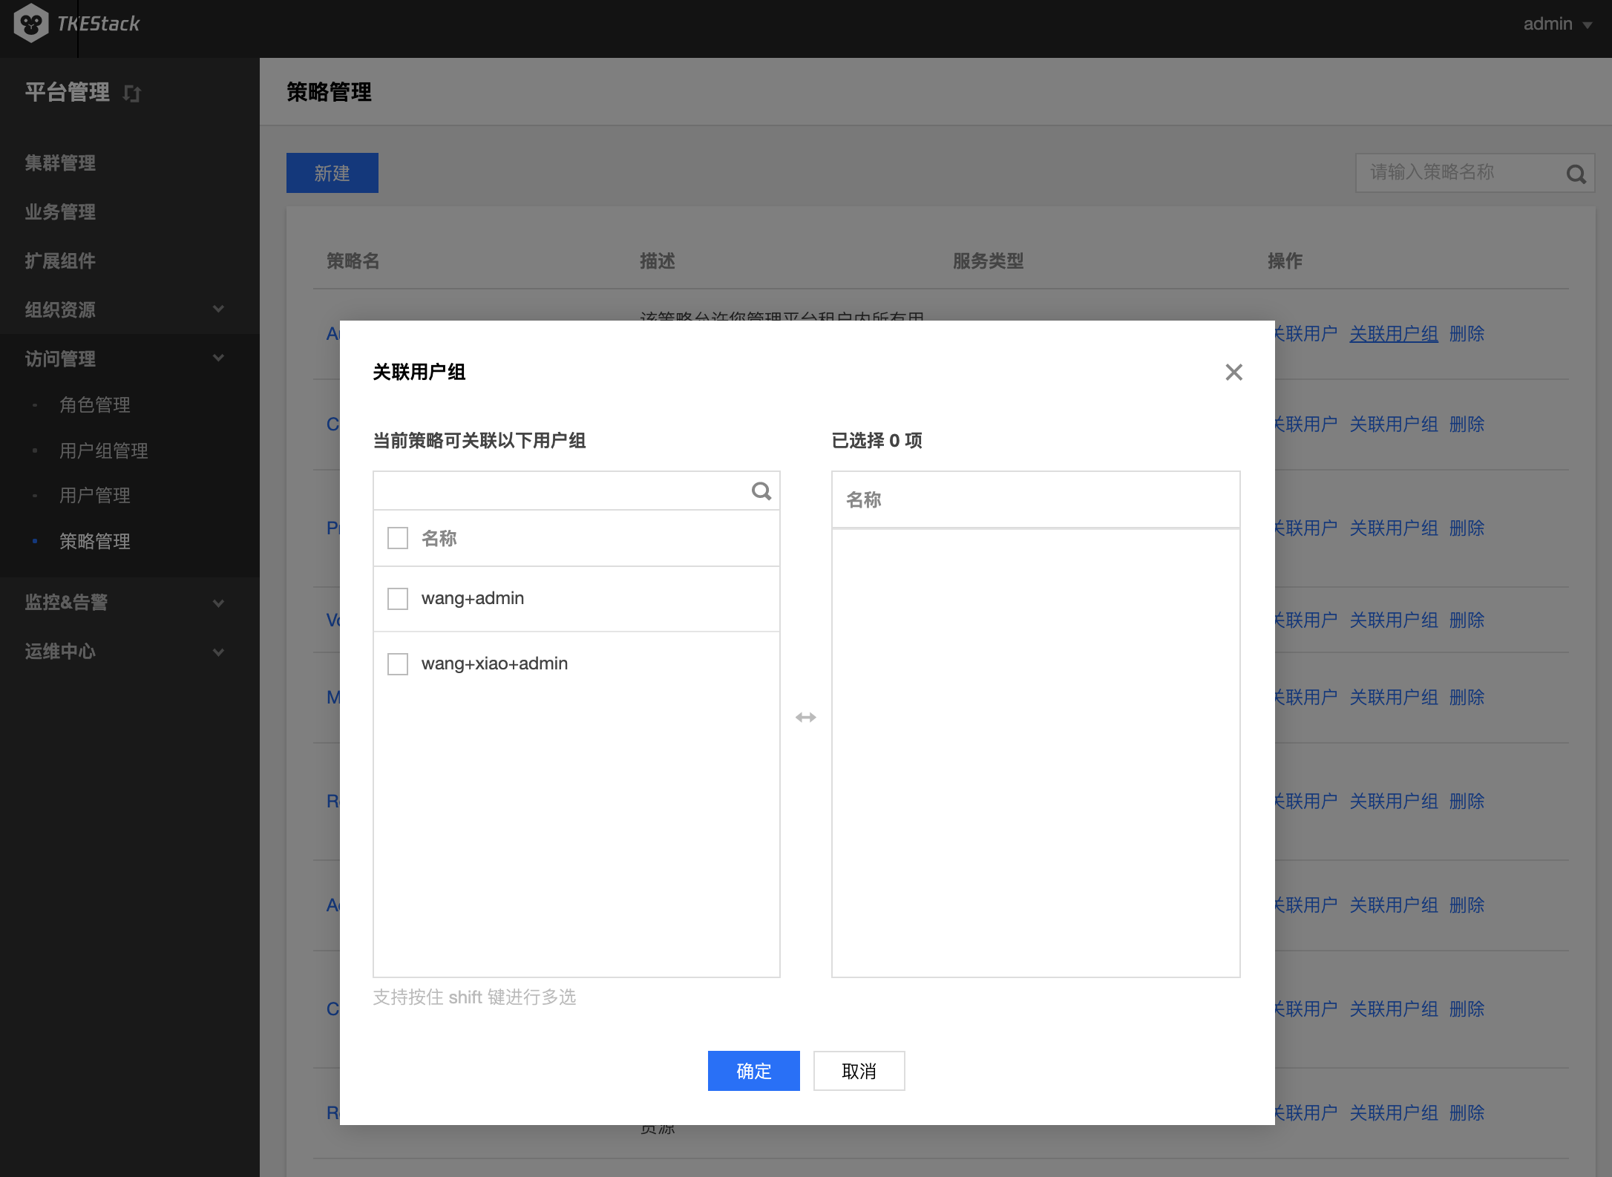Image resolution: width=1612 pixels, height=1177 pixels.
Task: Click the 操作 column header
Action: tap(1285, 261)
